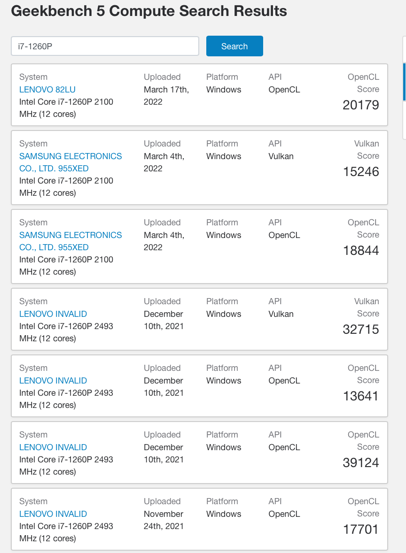Click the OpenCL score 13641

point(360,396)
